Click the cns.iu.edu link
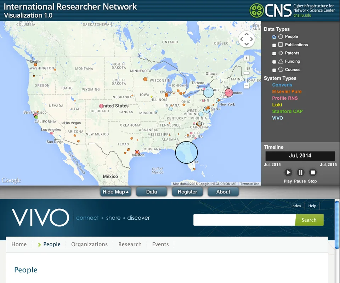 [x=302, y=15]
